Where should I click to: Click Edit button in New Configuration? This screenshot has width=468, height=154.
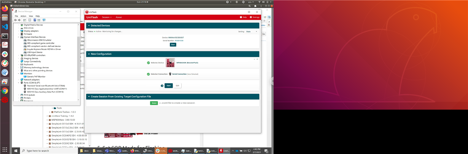pos(177,85)
